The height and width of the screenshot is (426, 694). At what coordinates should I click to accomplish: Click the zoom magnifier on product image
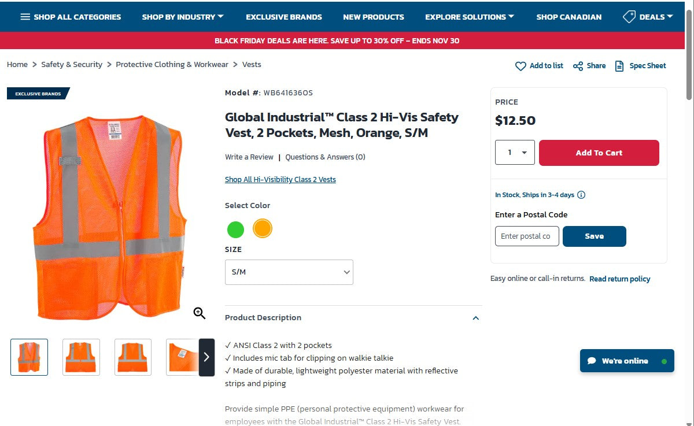coord(199,313)
